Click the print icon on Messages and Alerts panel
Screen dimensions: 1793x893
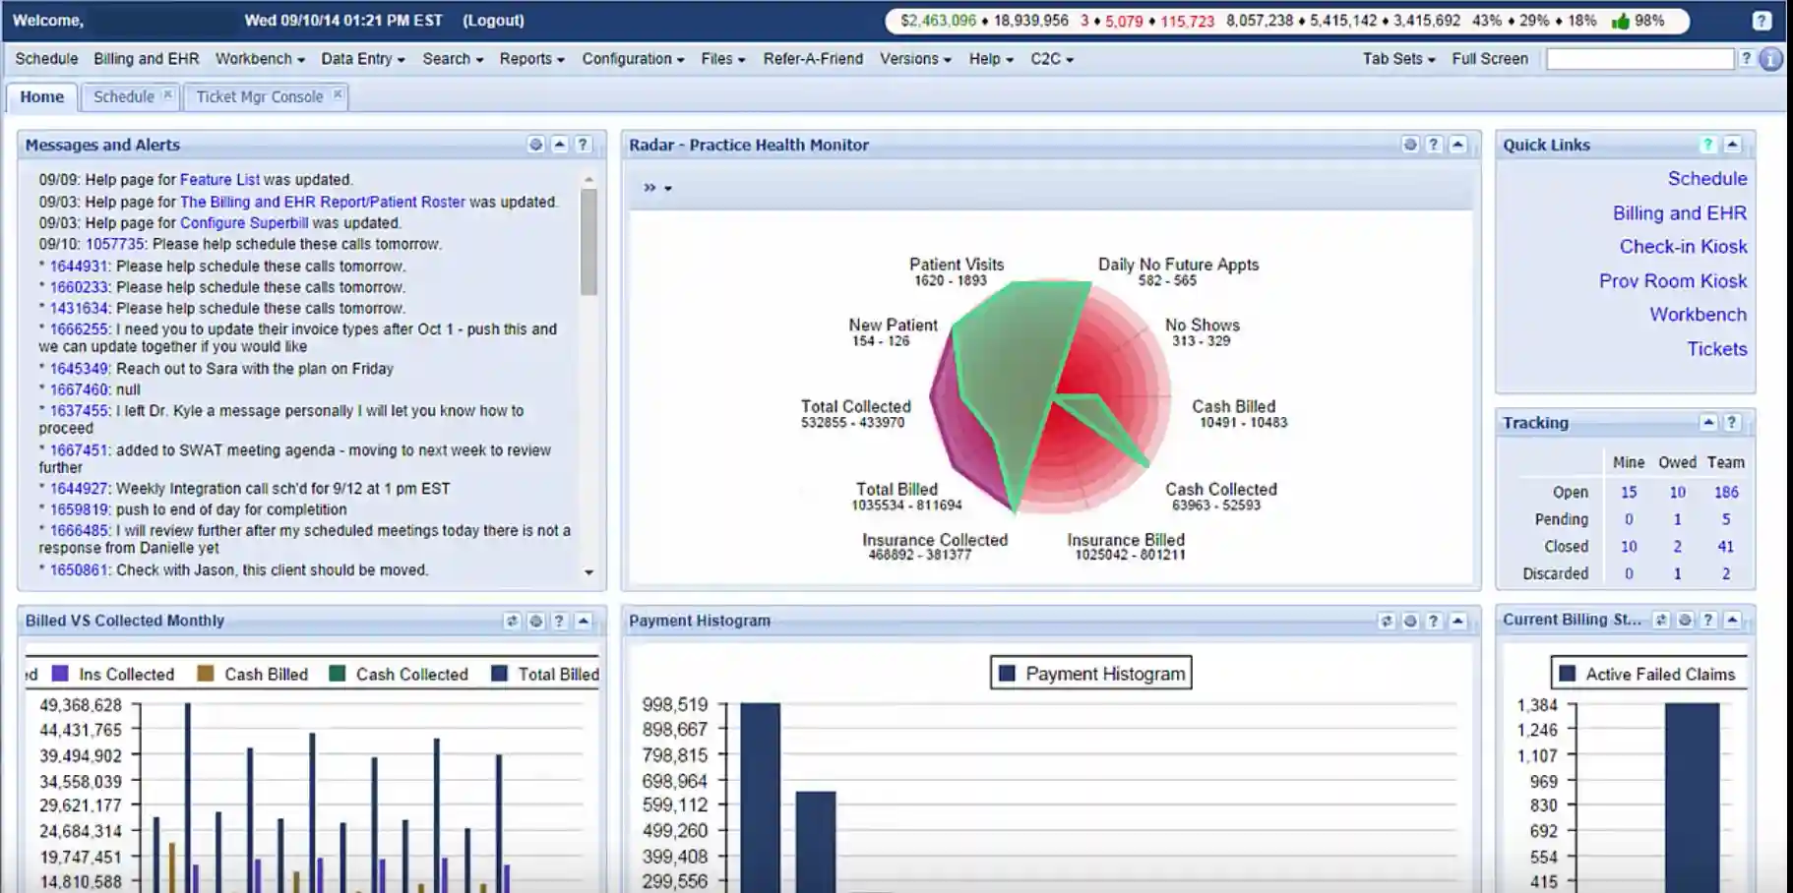point(534,144)
